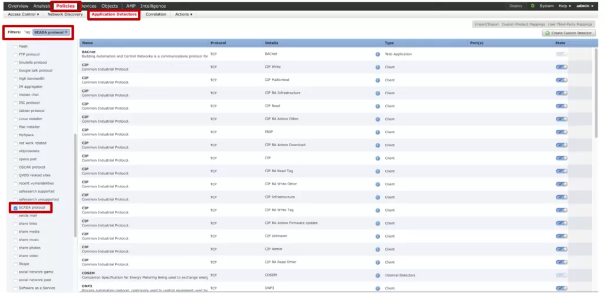This screenshot has width=604, height=296.
Task: Open info icon next to CIP Write
Action: [377, 67]
